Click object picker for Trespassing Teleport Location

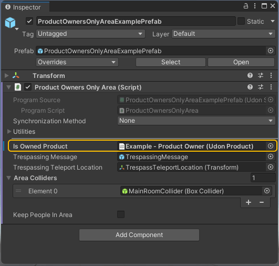[271, 167]
